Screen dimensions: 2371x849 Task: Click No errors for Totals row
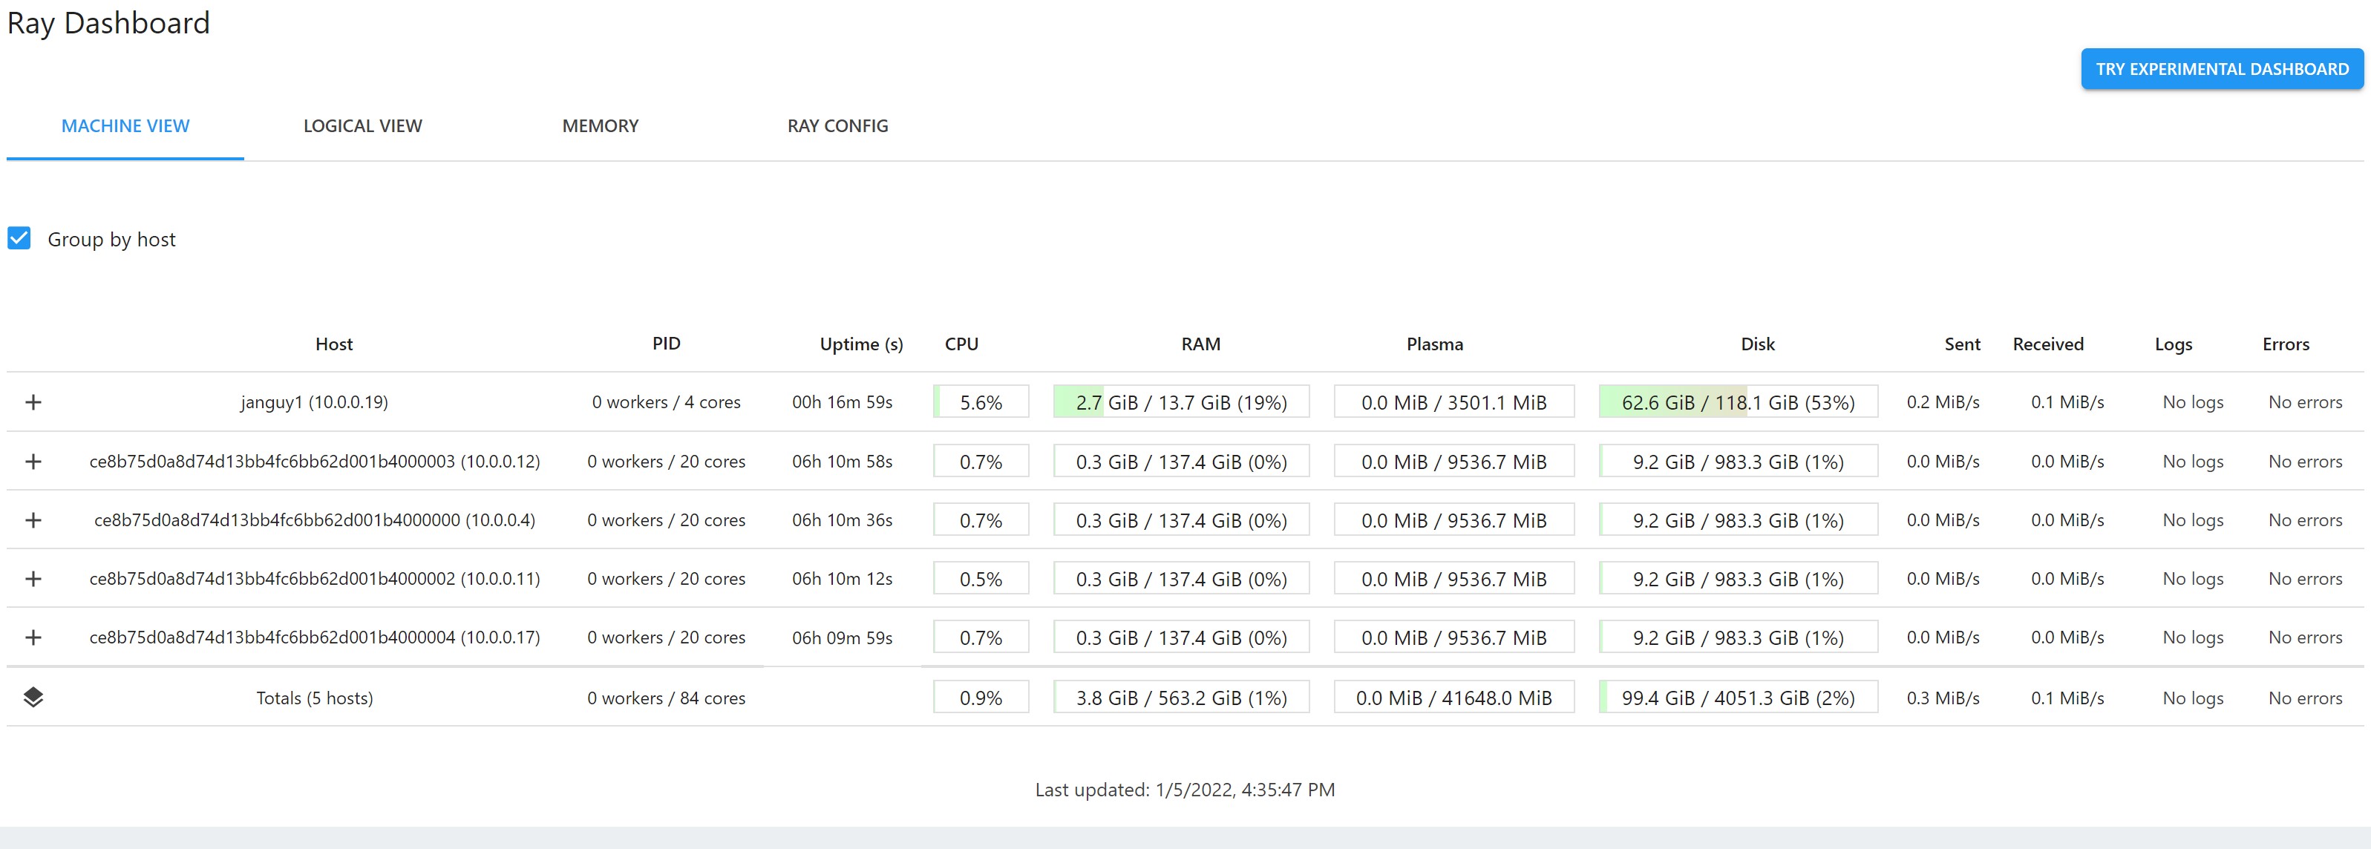tap(2305, 698)
